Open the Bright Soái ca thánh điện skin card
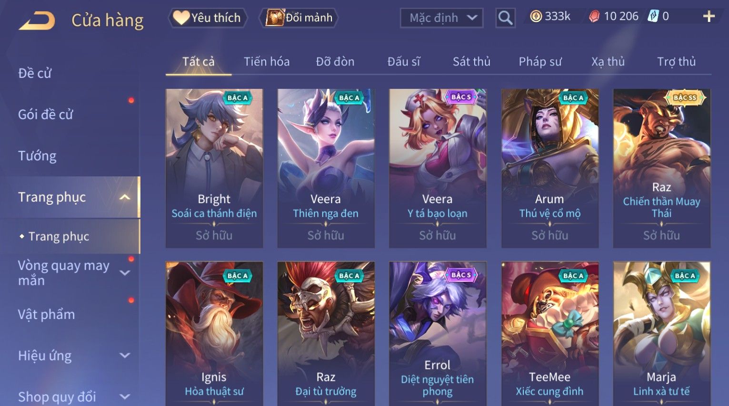The width and height of the screenshot is (729, 406). 214,168
